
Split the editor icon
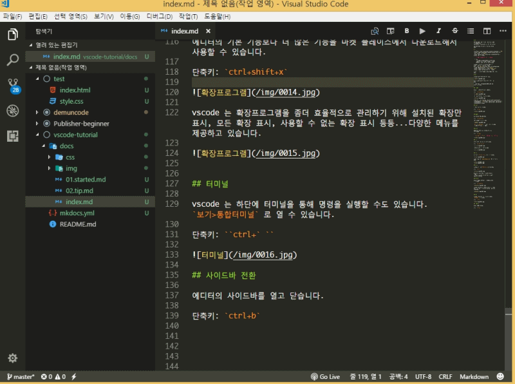[x=487, y=31]
